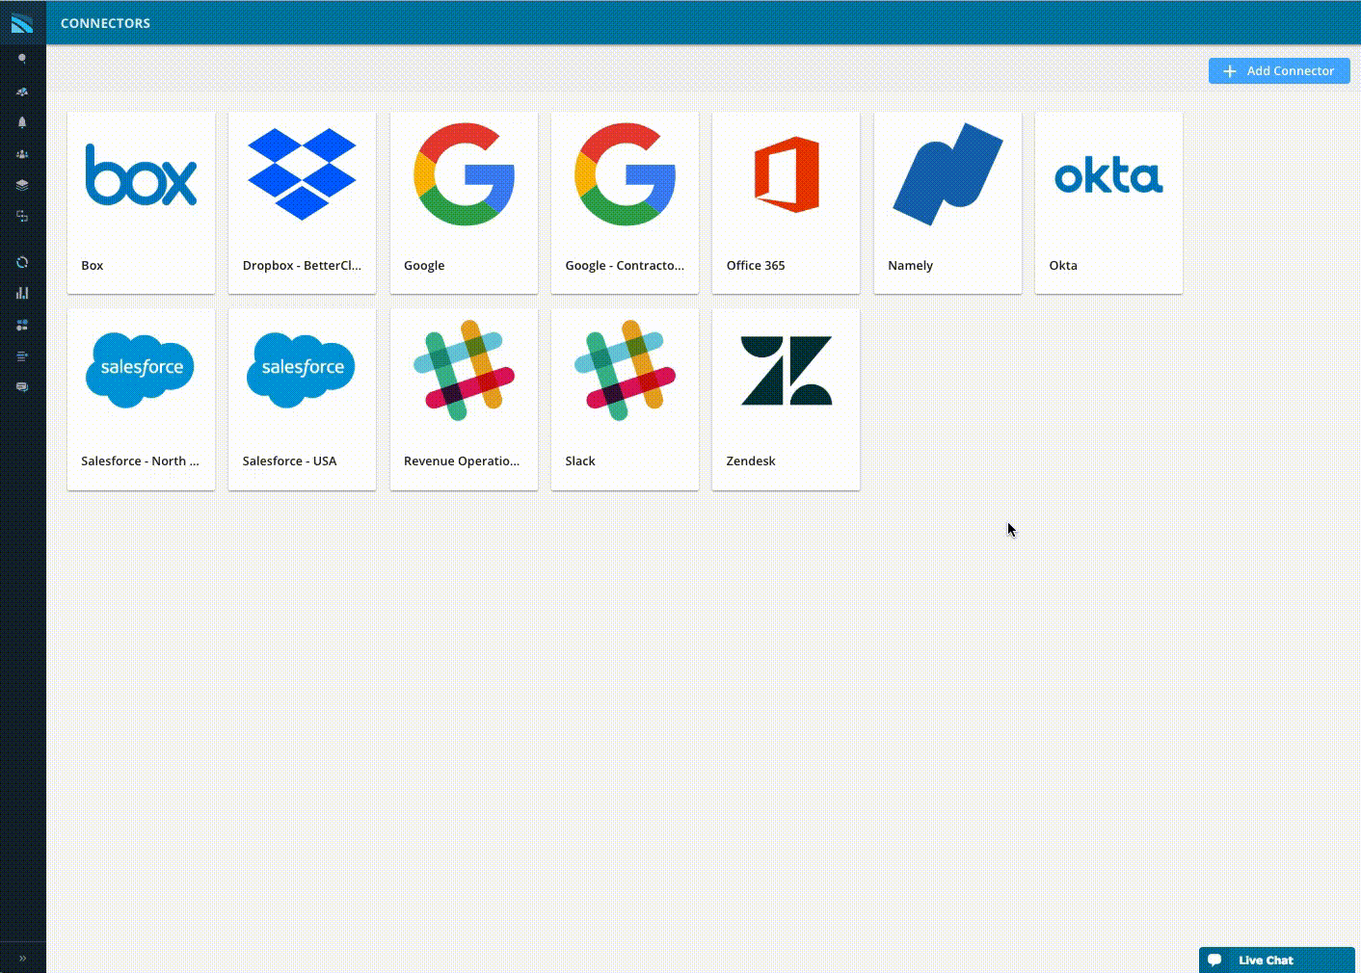Screen dimensions: 1361x973
Task: Click the Google - Contractors card logo
Action: [625, 174]
